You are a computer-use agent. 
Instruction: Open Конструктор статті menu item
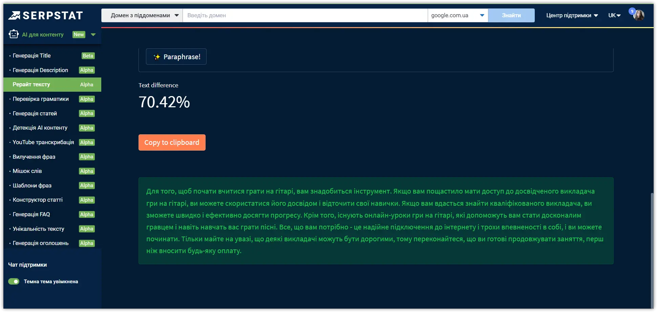pyautogui.click(x=52, y=200)
